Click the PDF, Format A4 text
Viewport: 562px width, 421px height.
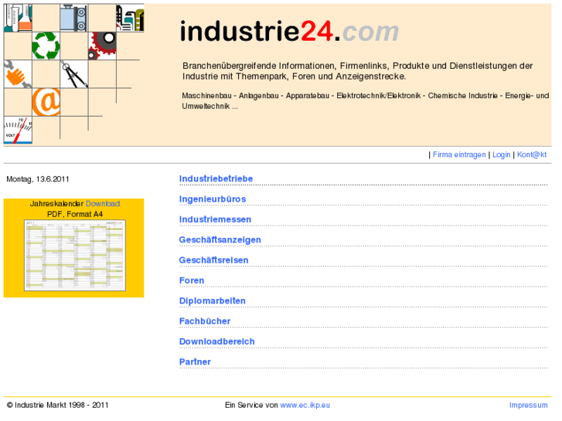(x=75, y=214)
